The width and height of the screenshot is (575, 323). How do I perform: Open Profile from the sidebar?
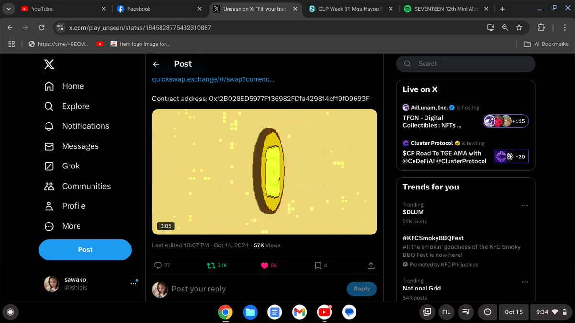65,206
